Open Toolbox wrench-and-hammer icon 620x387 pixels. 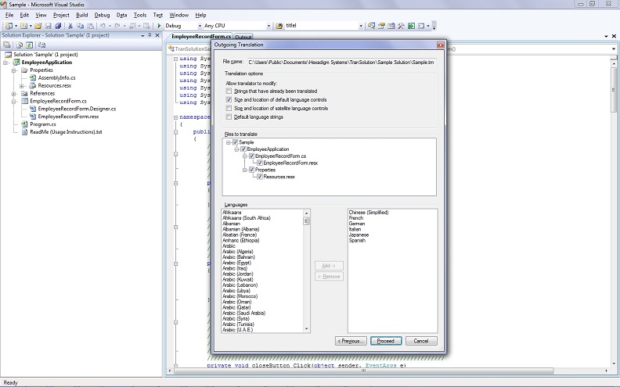[401, 26]
